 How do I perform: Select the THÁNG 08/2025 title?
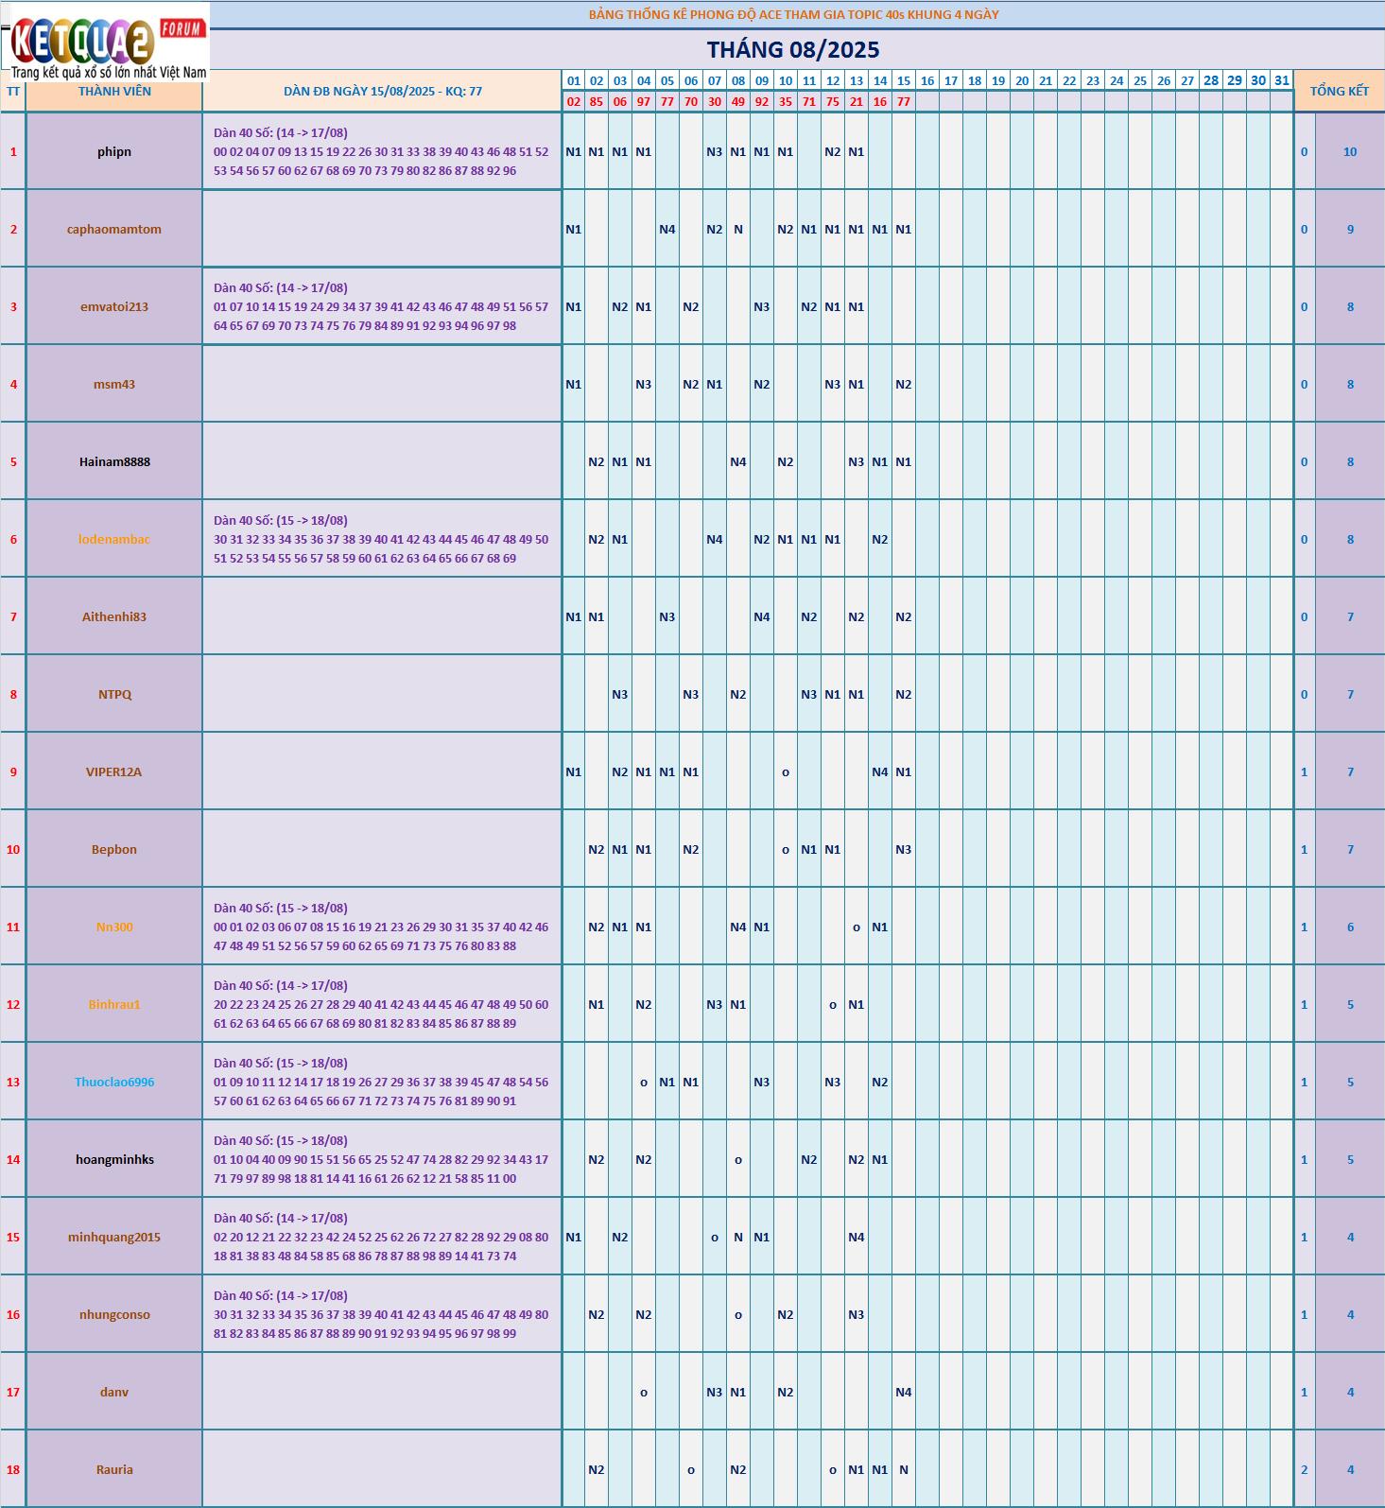(x=792, y=50)
